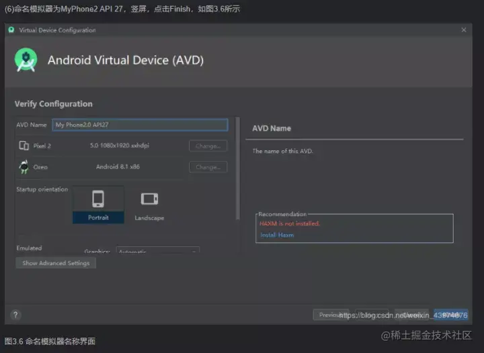Click the '5.0 1080x1920 xxhdpi' text
This screenshot has width=484, height=353.
coord(120,146)
